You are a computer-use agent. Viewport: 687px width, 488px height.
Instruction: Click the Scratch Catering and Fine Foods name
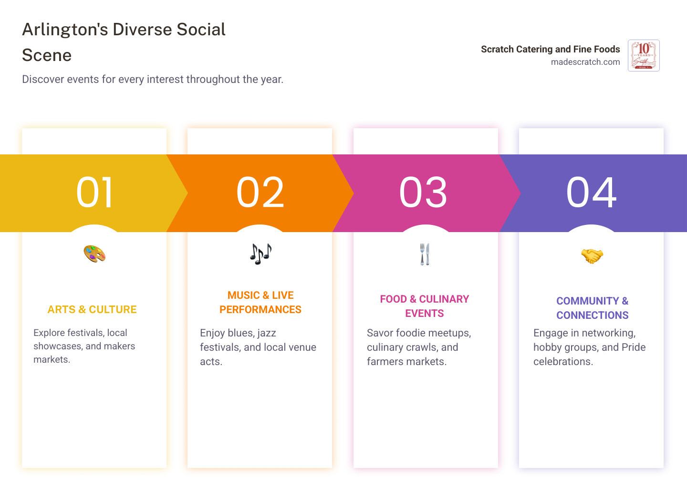[x=551, y=49]
